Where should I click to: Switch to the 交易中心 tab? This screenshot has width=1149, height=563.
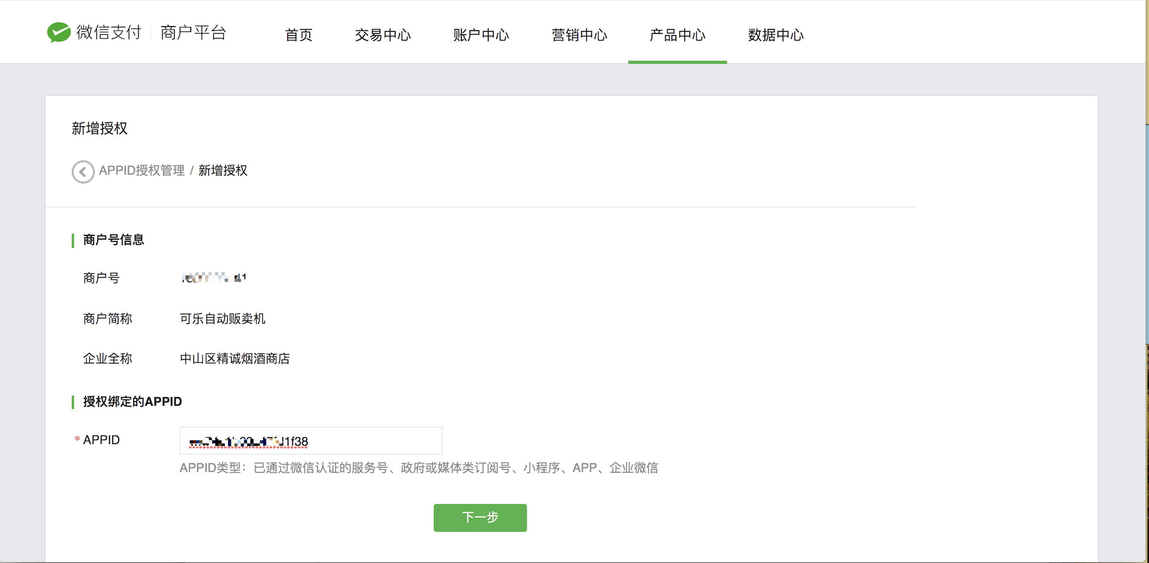click(383, 35)
